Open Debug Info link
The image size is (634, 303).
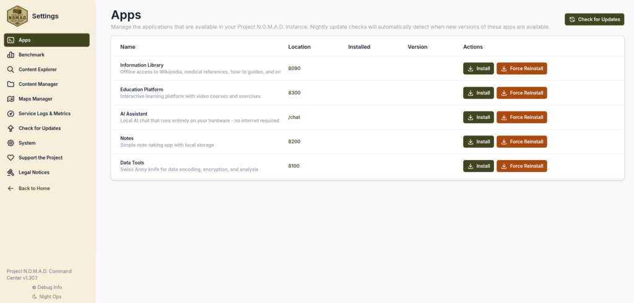point(47,288)
